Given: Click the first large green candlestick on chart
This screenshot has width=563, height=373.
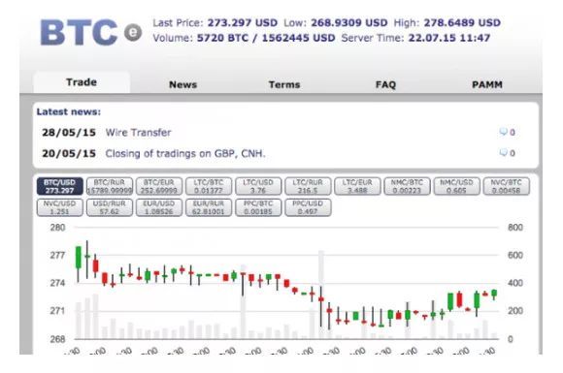Looking at the screenshot, I should coord(78,258).
